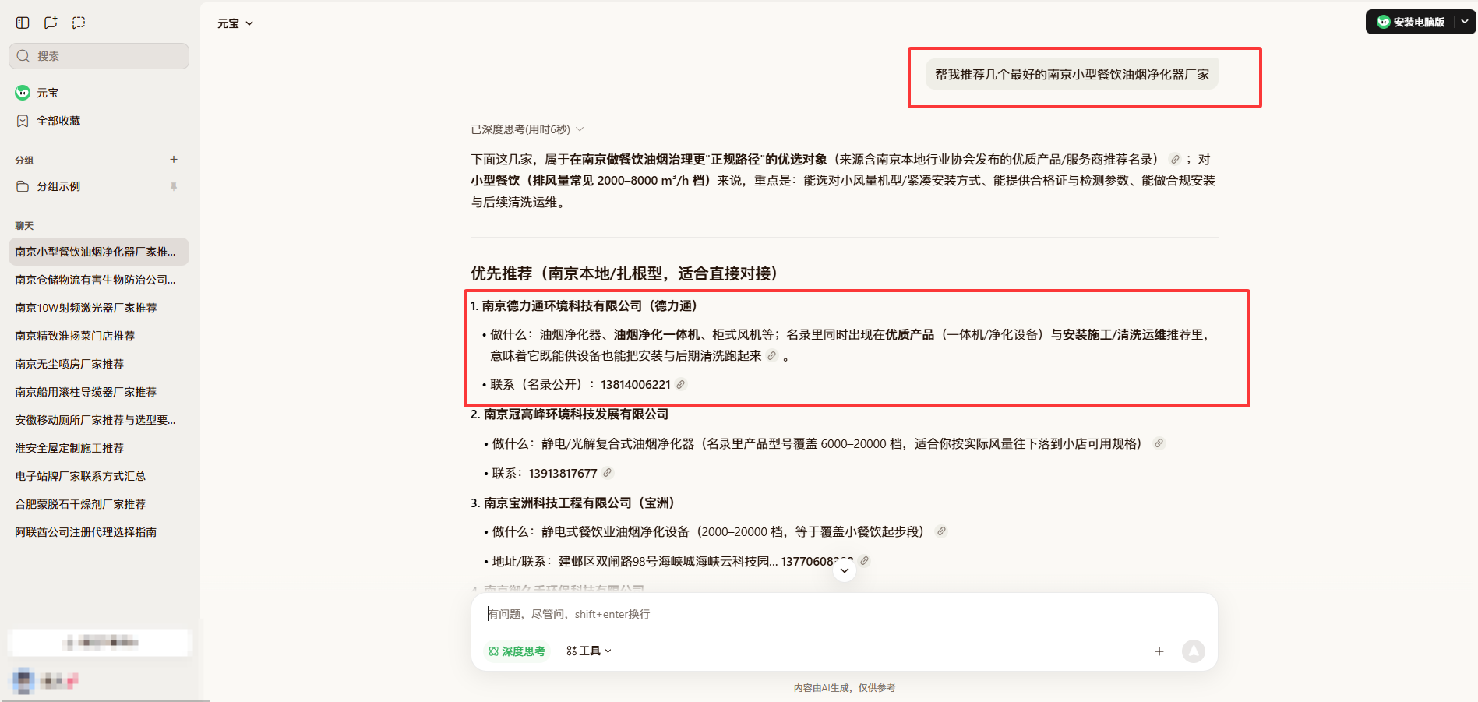Open dropdown arrow beside 安装电脑版
Screen dimensions: 1478x702
[1464, 22]
